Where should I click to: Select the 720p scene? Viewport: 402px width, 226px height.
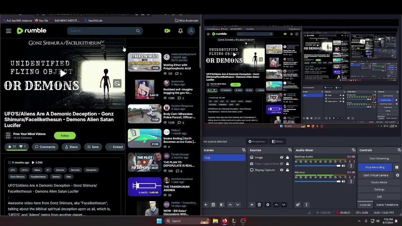click(x=224, y=158)
